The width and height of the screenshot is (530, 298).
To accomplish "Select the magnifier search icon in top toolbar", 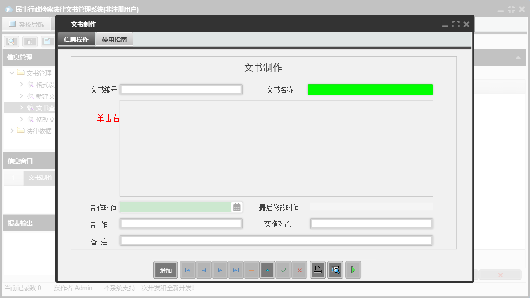I will click(x=11, y=41).
